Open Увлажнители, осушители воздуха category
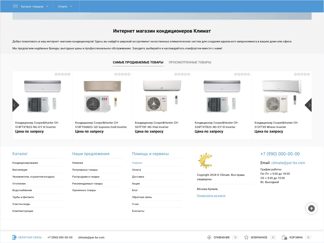 pyautogui.click(x=33, y=177)
